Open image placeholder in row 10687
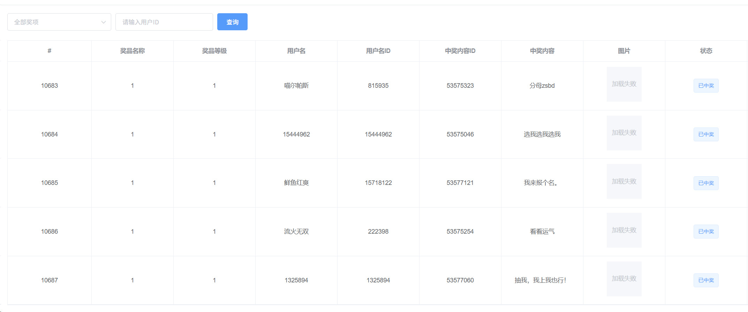 click(624, 279)
